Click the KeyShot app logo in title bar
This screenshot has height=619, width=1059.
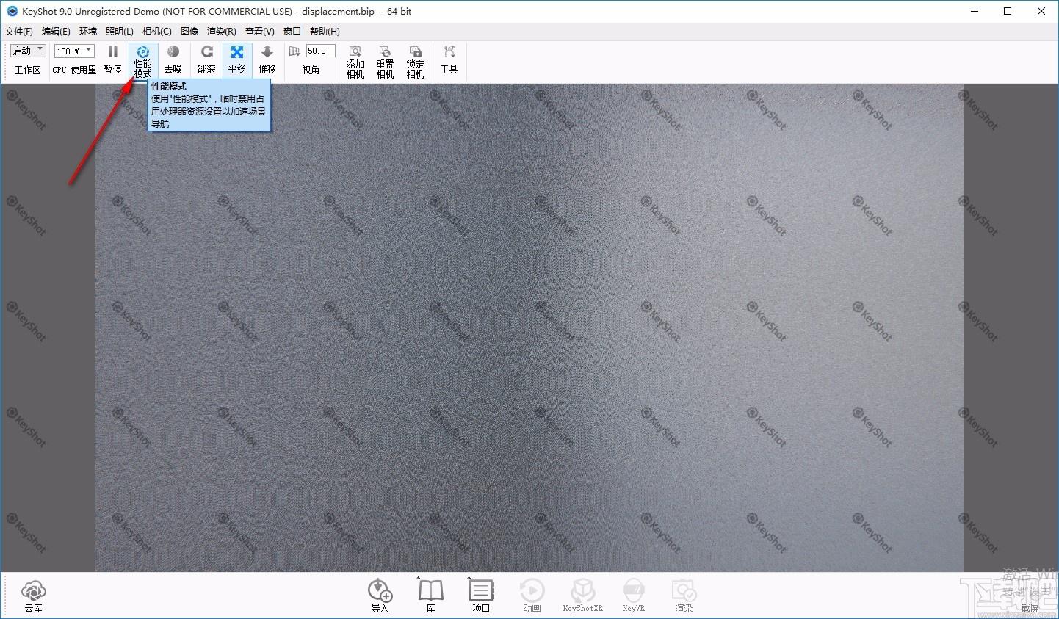(12, 11)
